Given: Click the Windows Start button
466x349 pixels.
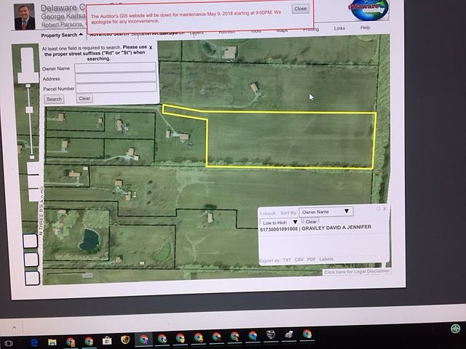Looking at the screenshot, I should coord(8,342).
